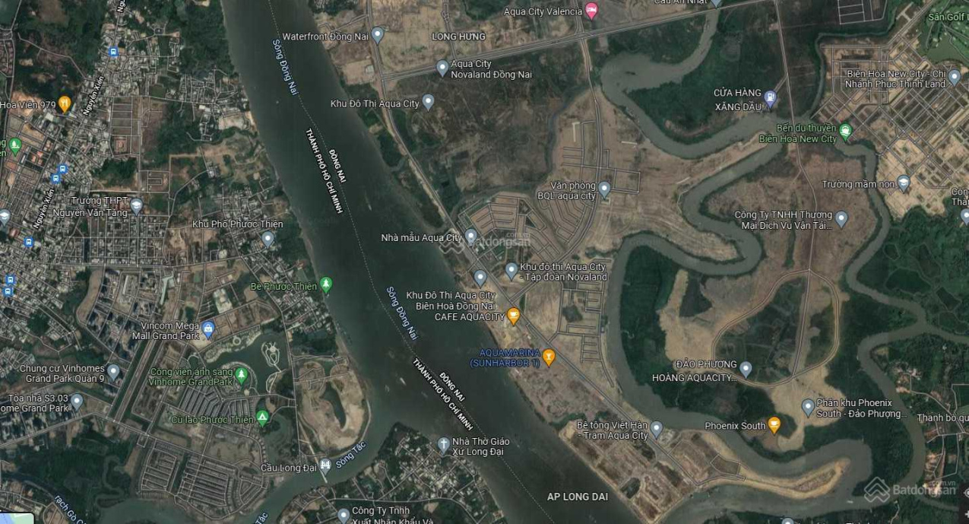The height and width of the screenshot is (524, 969).
Task: Click the Cù lao Phước Thiện green park marker
Action: point(262,418)
